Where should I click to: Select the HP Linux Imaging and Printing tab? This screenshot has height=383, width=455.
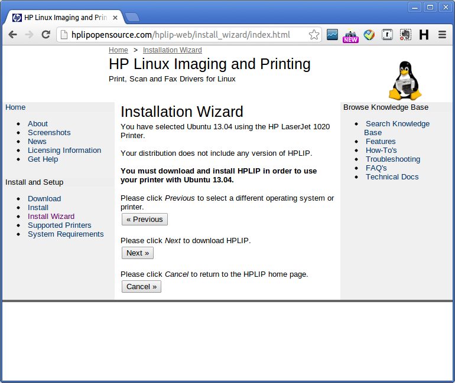tap(64, 18)
